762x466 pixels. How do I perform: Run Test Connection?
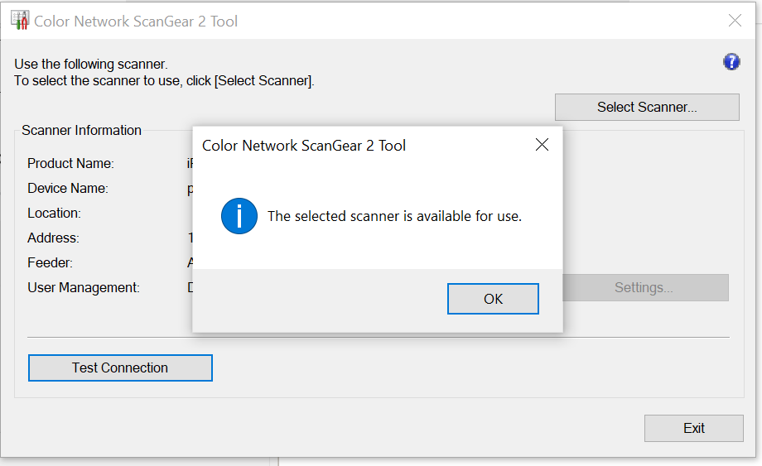(120, 368)
